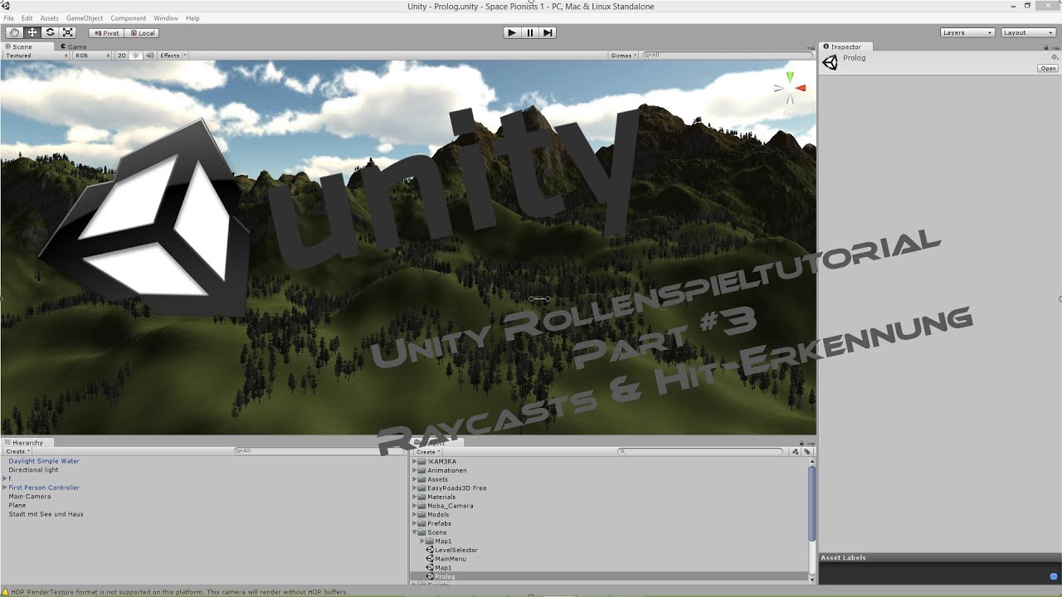The width and height of the screenshot is (1062, 597).
Task: Select Stadt mit See und Haus object
Action: (46, 514)
